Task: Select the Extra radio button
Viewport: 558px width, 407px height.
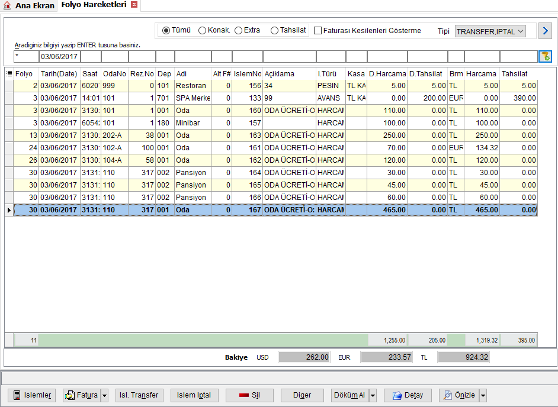Action: (x=239, y=31)
